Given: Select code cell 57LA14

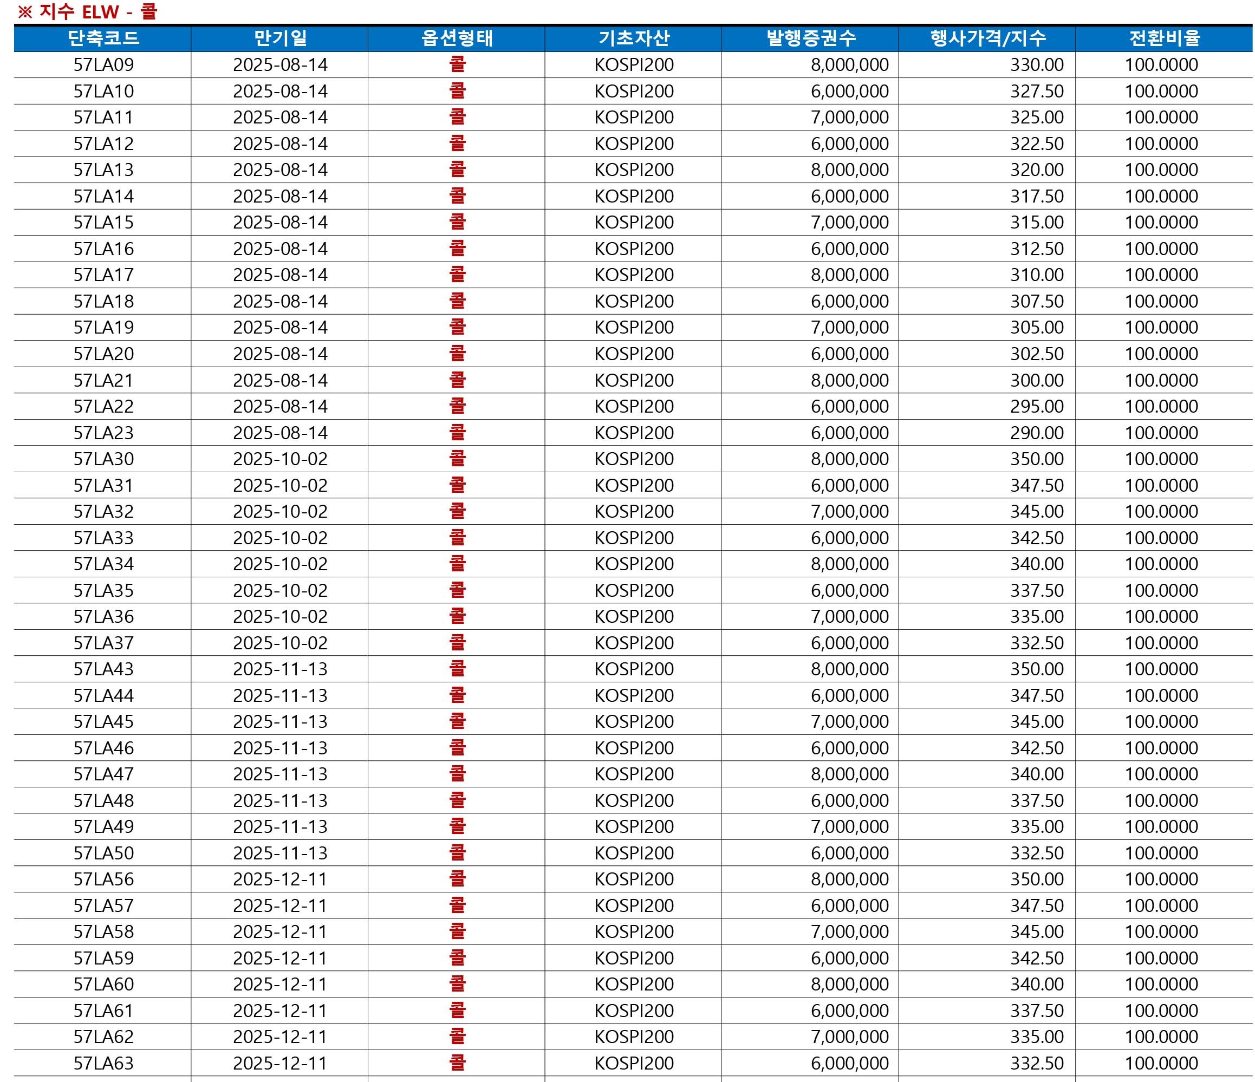Looking at the screenshot, I should (103, 197).
